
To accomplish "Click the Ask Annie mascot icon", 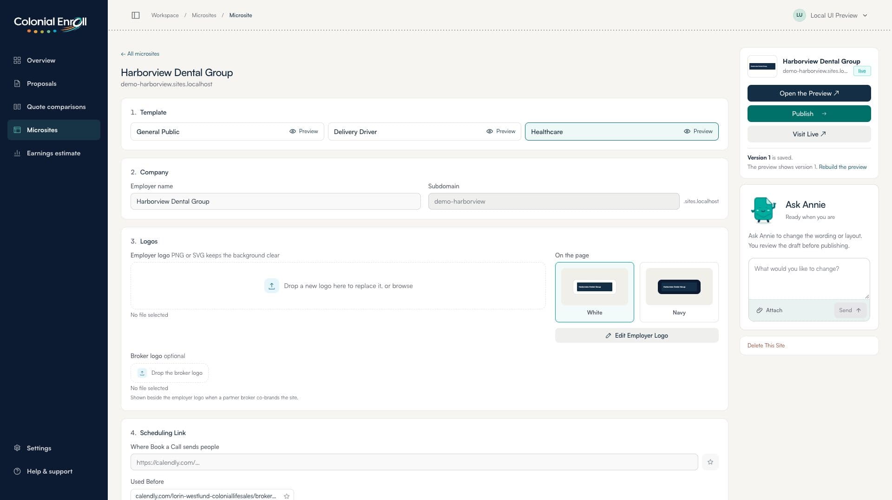I will coord(763,210).
